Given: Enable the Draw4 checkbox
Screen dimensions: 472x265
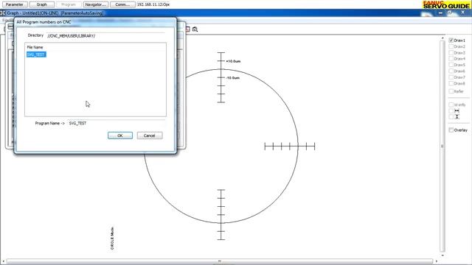Looking at the screenshot, I should [451, 59].
